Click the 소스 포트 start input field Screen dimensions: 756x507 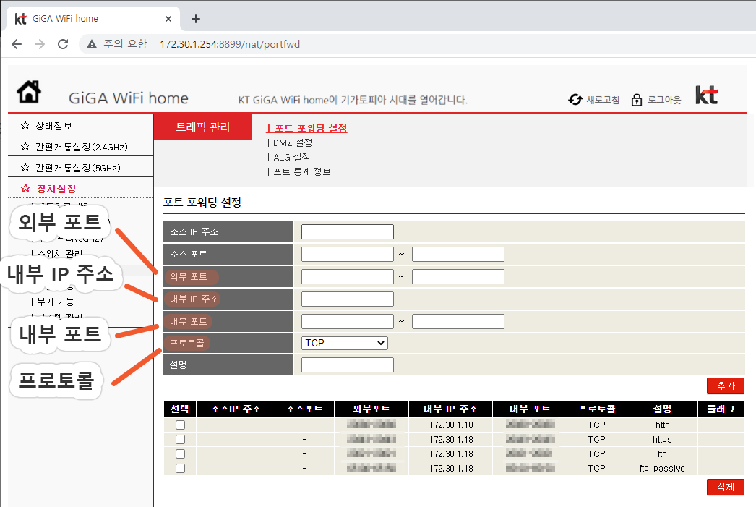coord(348,255)
